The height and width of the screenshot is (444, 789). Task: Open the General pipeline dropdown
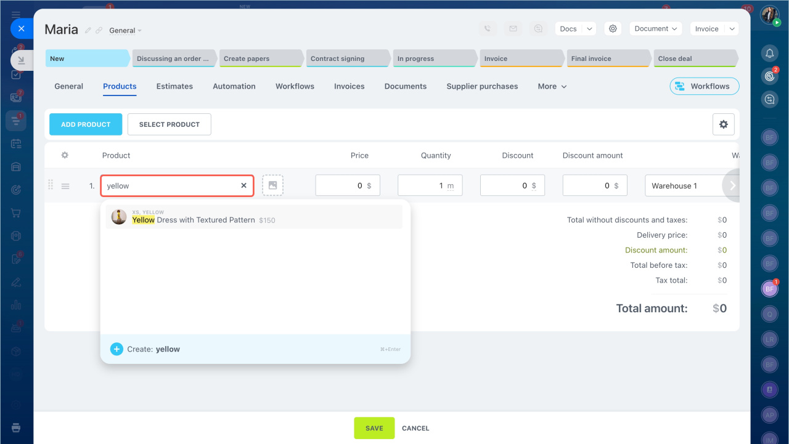tap(125, 31)
